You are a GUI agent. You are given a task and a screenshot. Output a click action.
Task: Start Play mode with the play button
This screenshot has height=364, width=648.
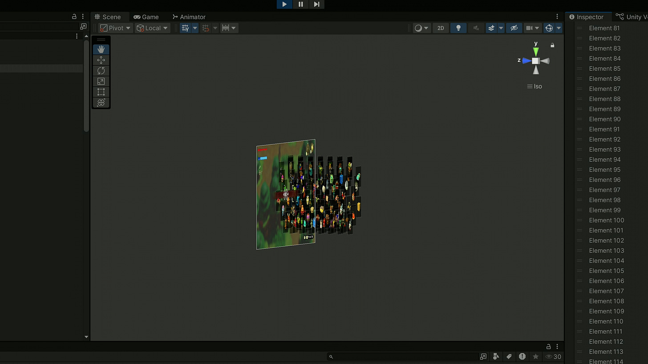coord(284,4)
